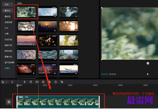Click the top-left handle of the preview frame

coord(102,8)
